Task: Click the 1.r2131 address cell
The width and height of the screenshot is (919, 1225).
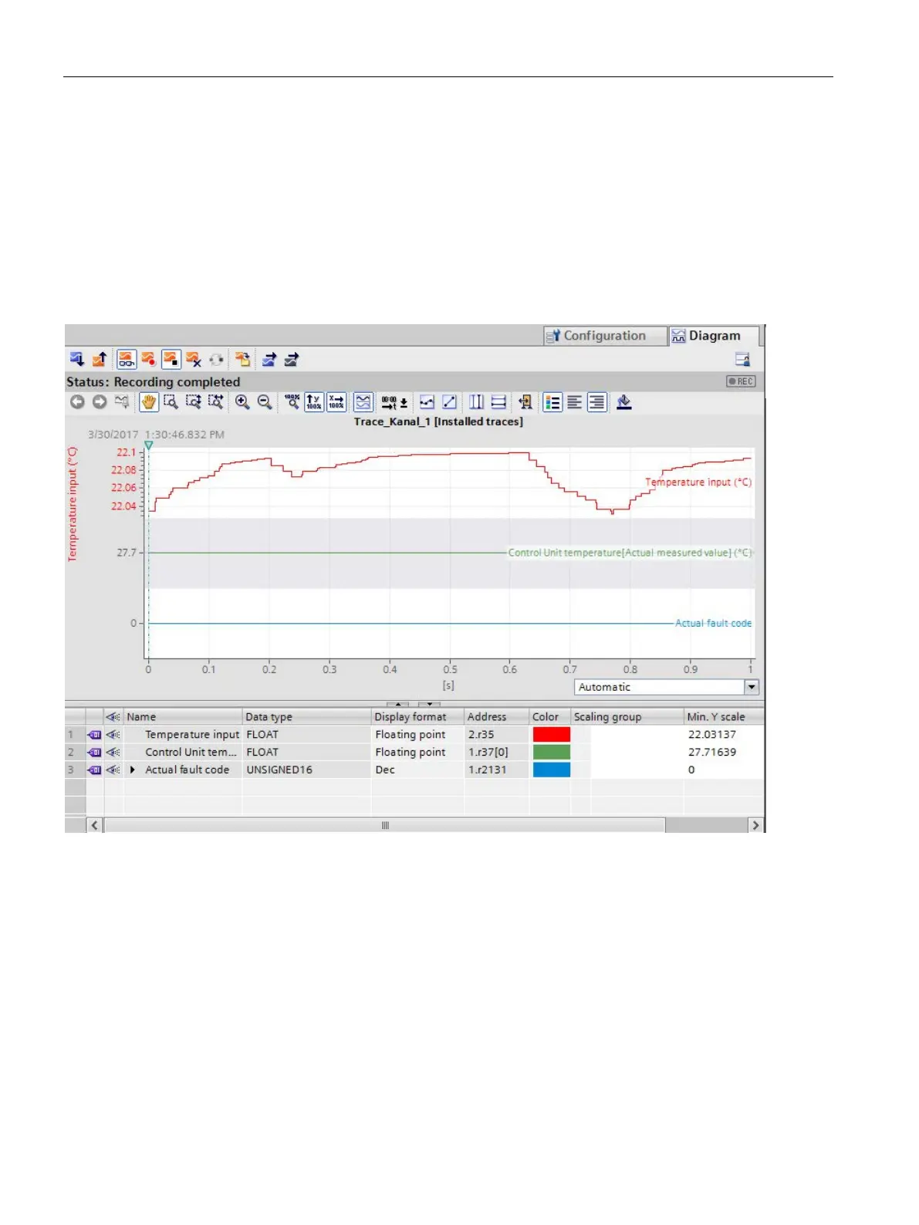Action: pyautogui.click(x=496, y=770)
